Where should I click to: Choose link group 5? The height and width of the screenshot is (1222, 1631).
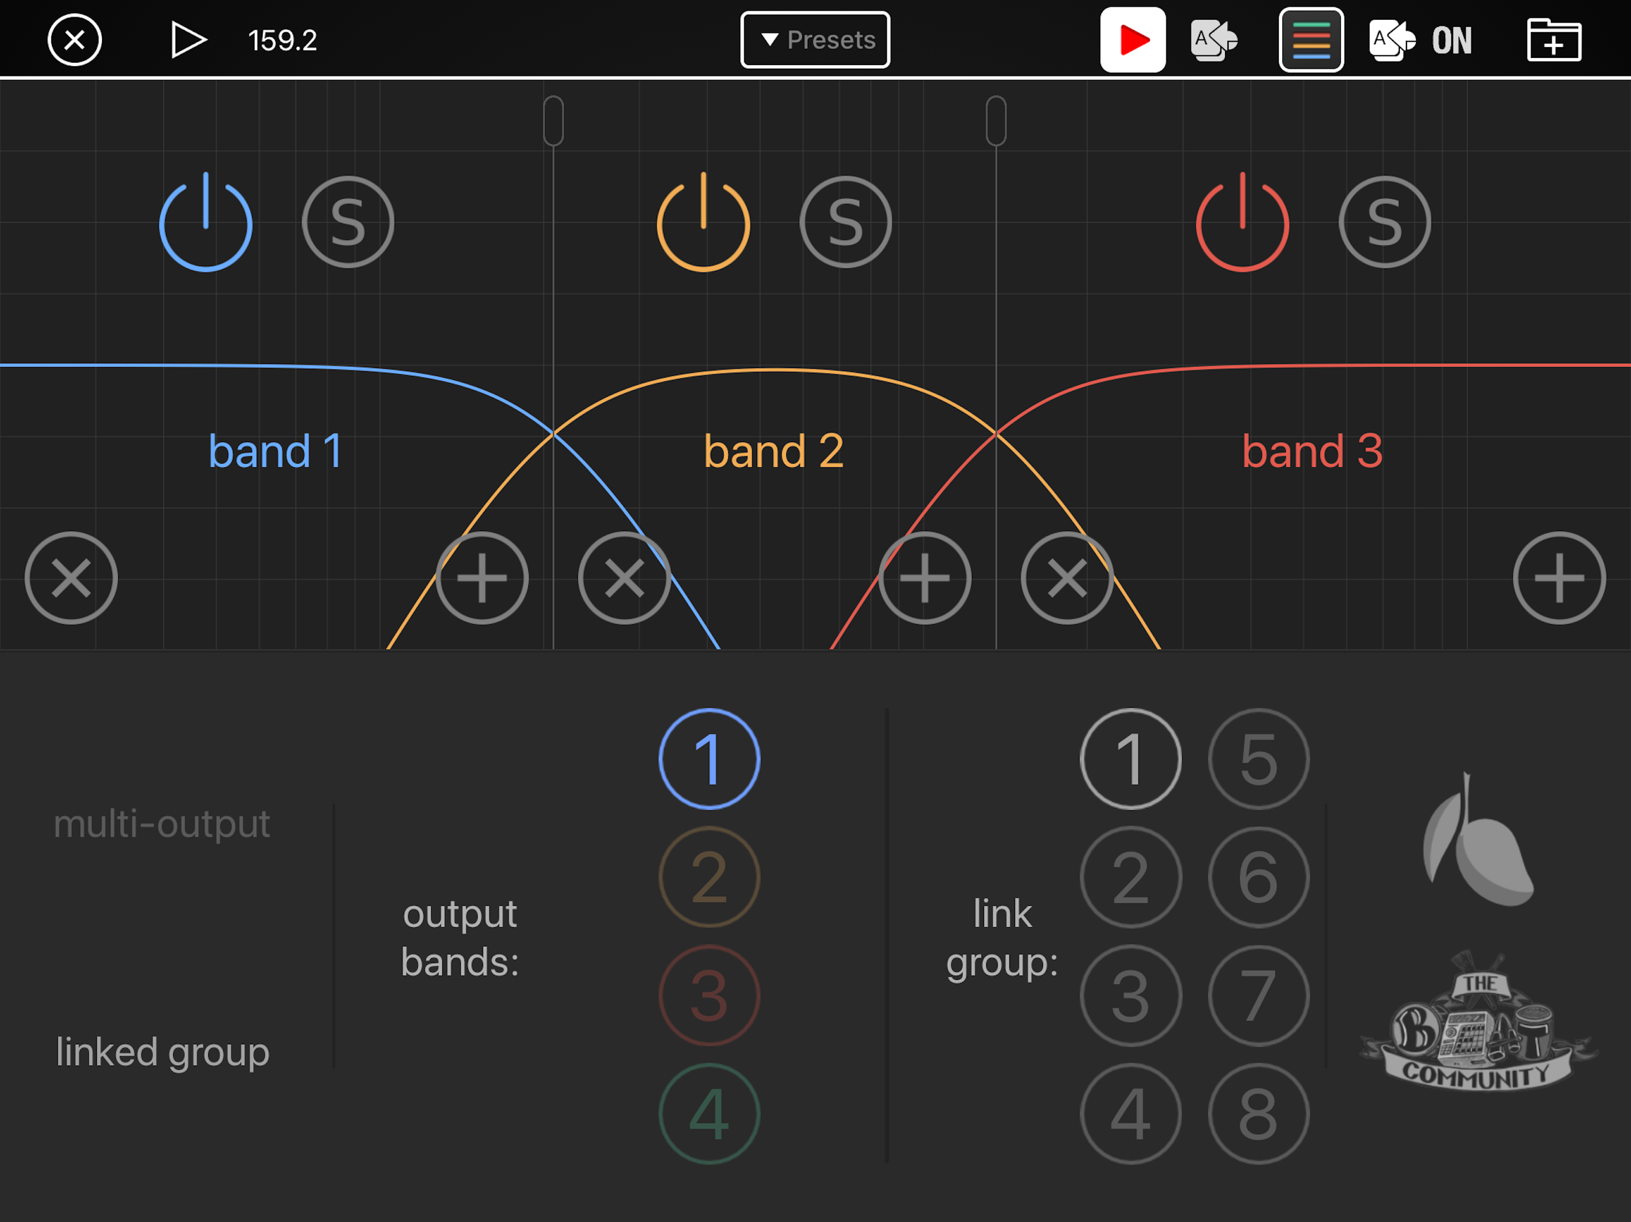[x=1258, y=759]
